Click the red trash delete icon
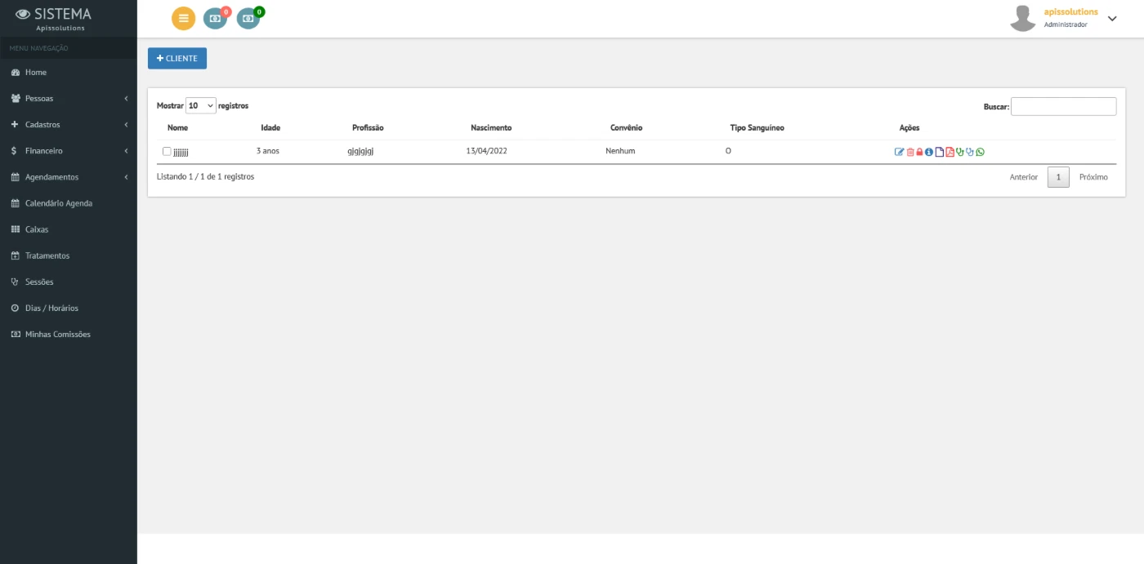1144x564 pixels. (909, 152)
